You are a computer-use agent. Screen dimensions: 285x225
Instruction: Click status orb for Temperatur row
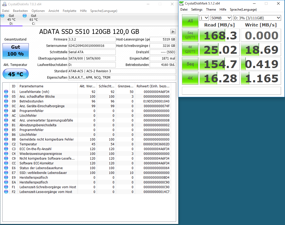point(6,144)
